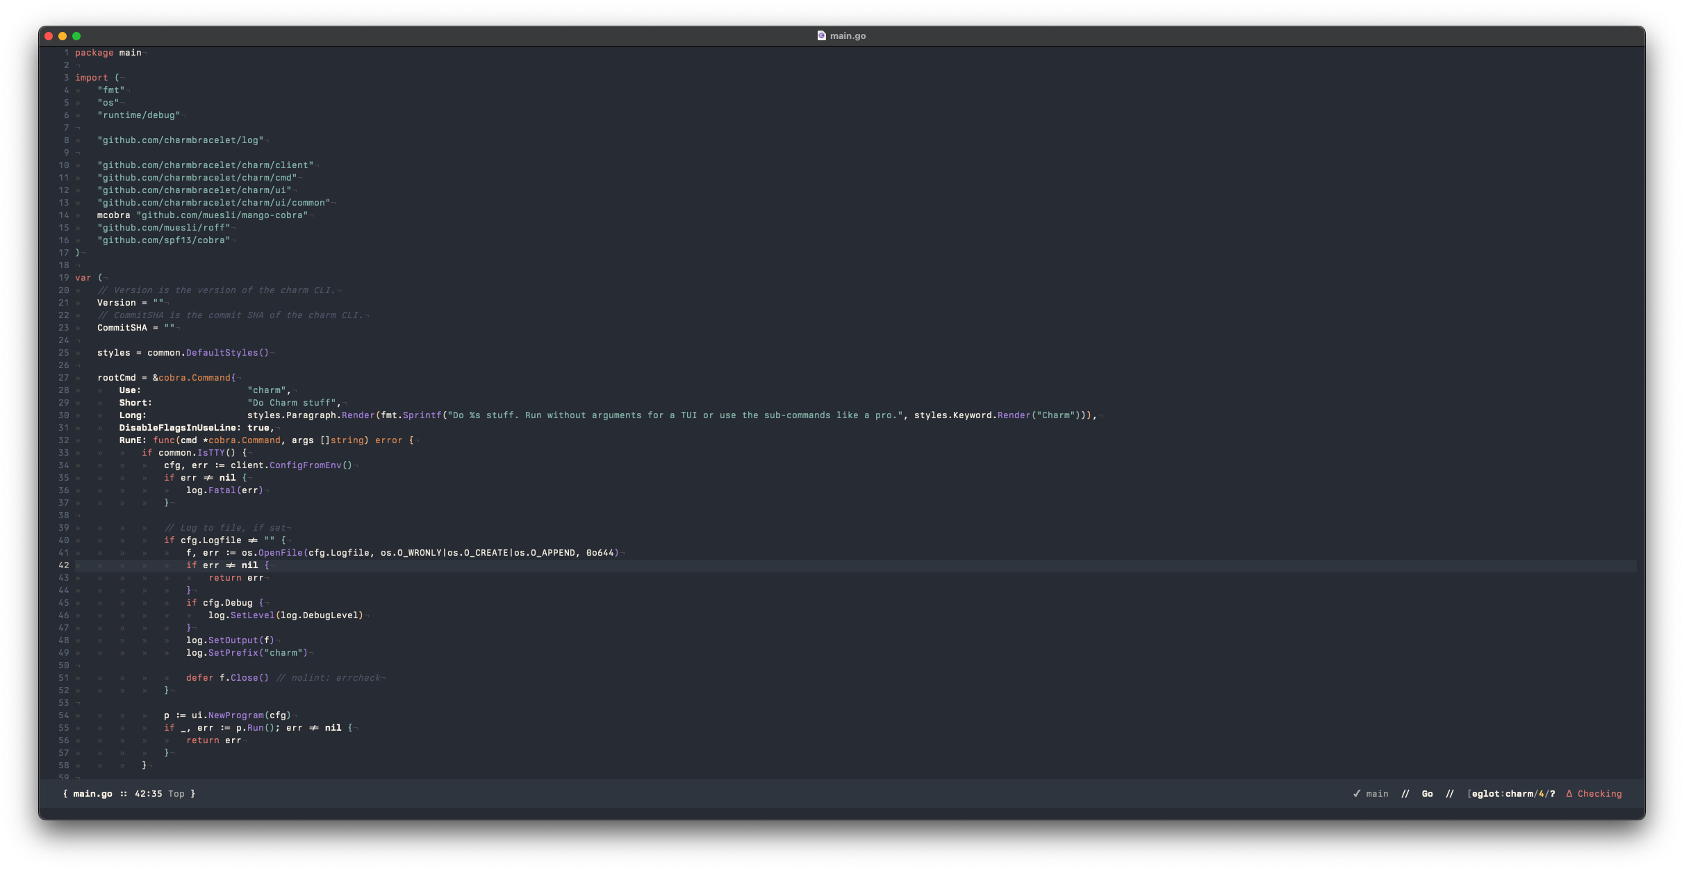Screen dimensions: 1684x871
Task: Click the eglot question mark indicator
Action: (x=1552, y=793)
